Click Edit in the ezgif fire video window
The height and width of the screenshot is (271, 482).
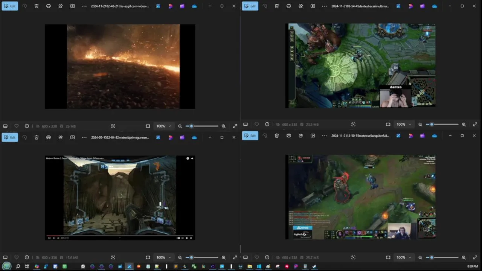pyautogui.click(x=10, y=6)
